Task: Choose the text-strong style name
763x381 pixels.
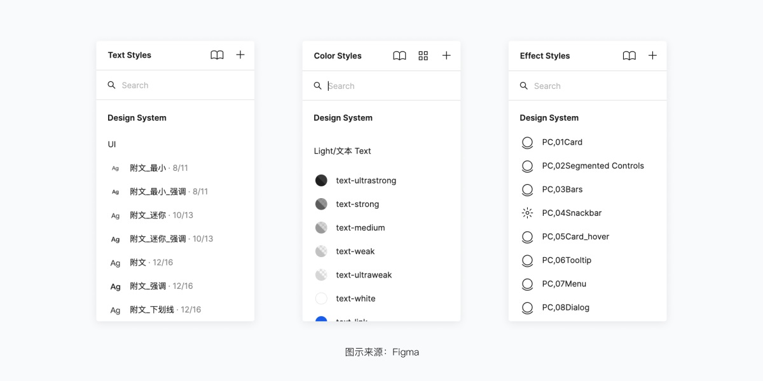Action: coord(357,204)
